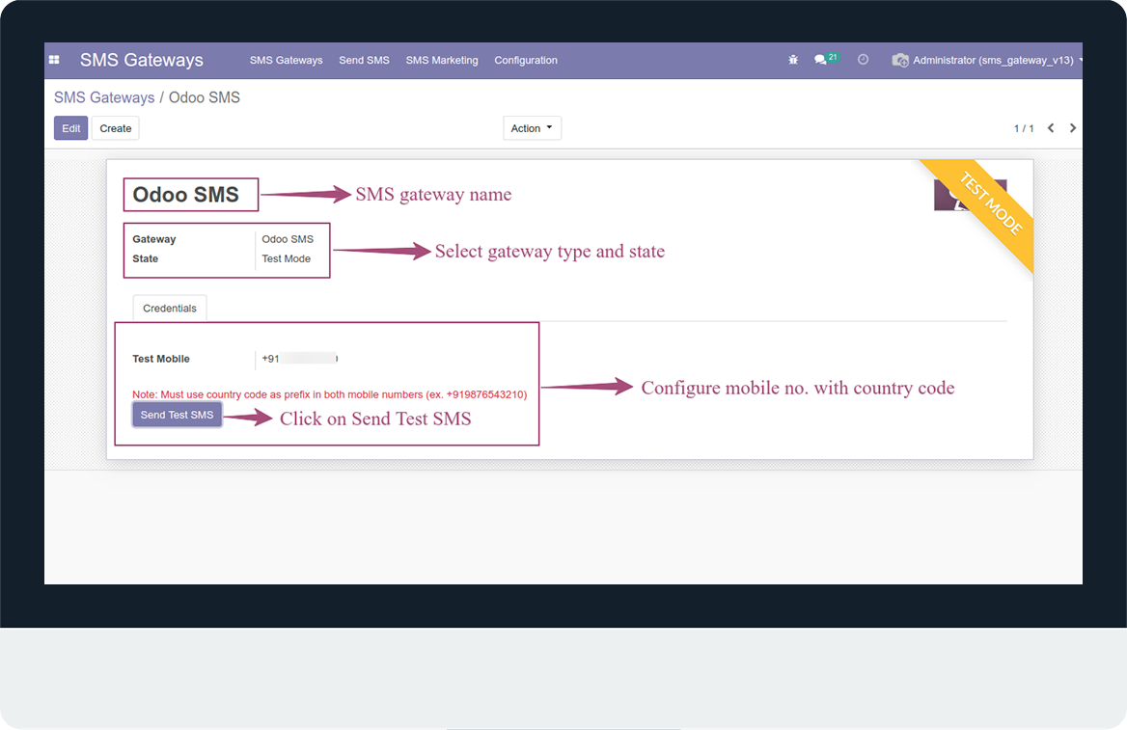Image resolution: width=1127 pixels, height=730 pixels.
Task: Expand the Action dropdown
Action: 532,128
